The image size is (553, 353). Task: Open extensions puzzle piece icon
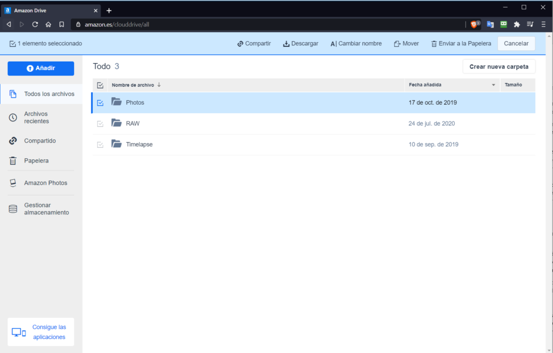click(x=517, y=24)
